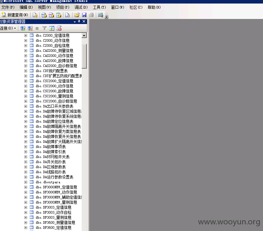Open the 帮助(H) menu
Screen dimensions: 263x231
coord(154,7)
